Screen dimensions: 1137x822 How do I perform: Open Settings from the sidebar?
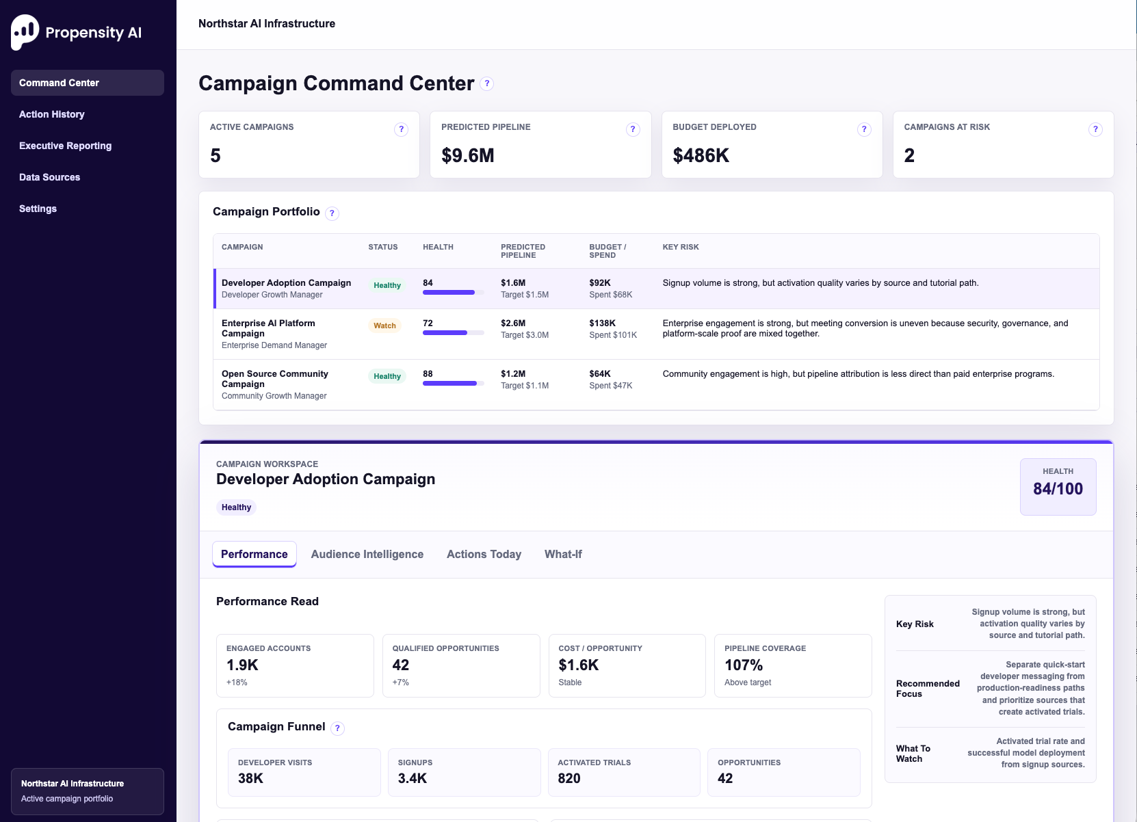(x=88, y=209)
